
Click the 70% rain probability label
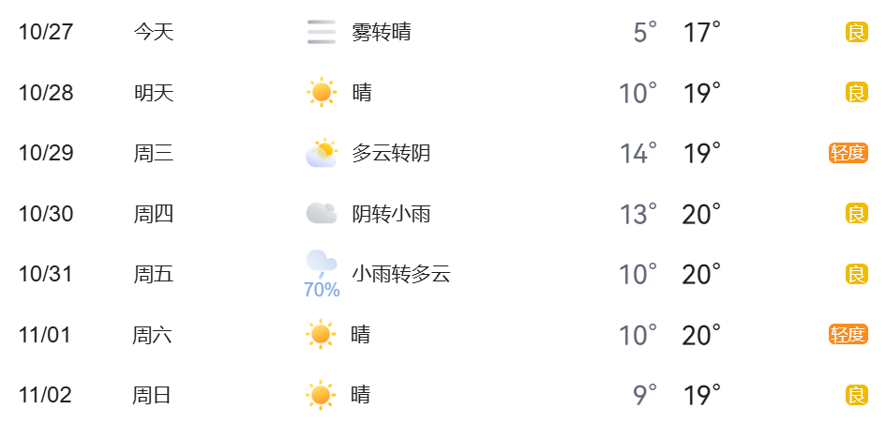tap(322, 291)
